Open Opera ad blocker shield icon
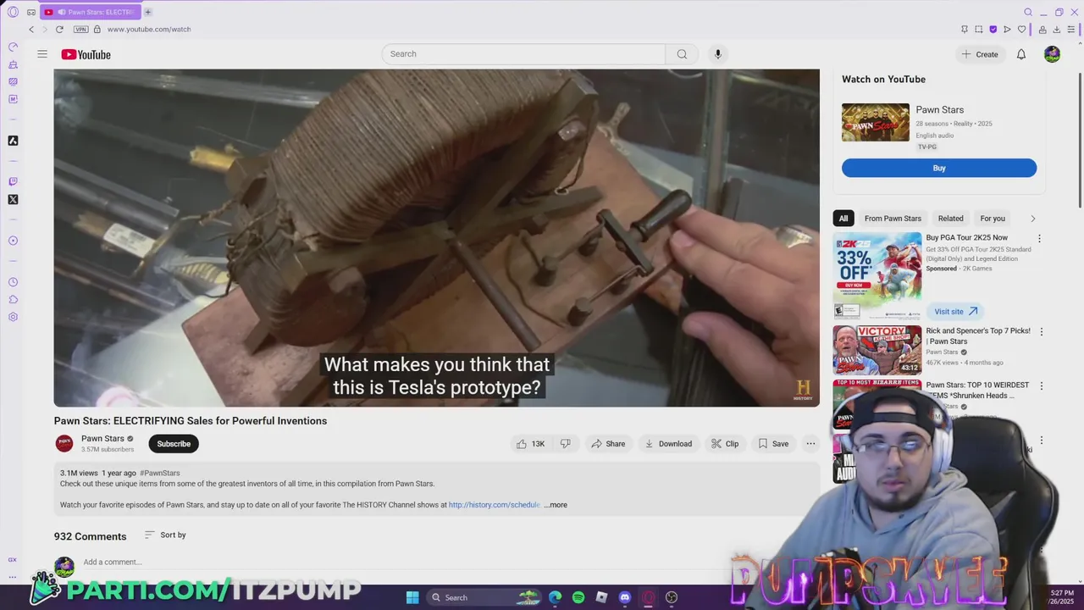Viewport: 1084px width, 610px height. [x=993, y=29]
